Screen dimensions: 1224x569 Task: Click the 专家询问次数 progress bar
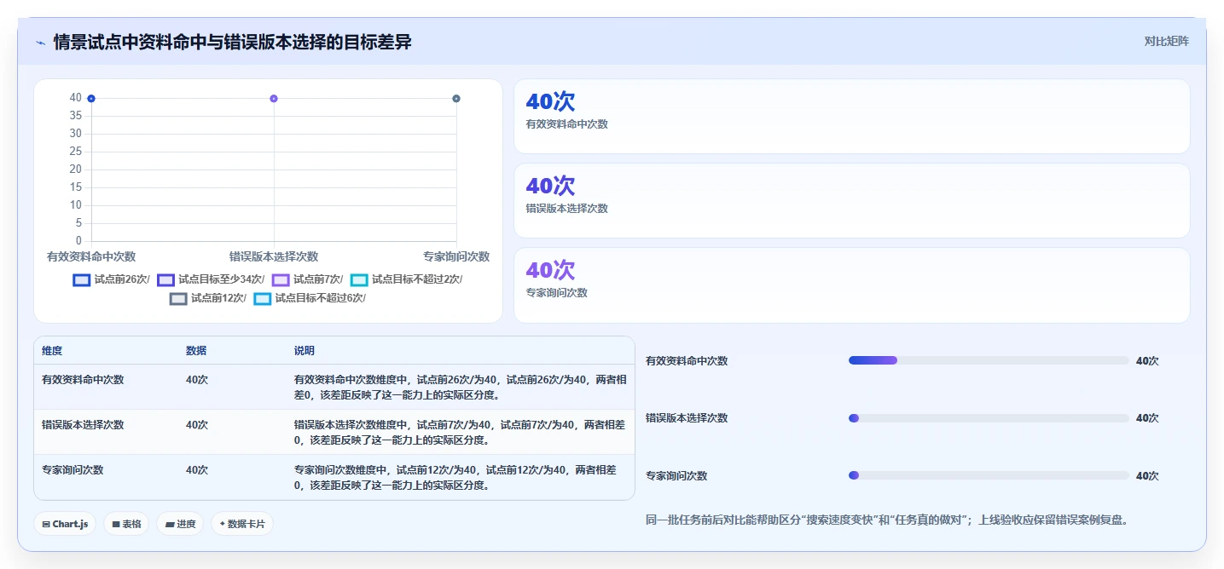pyautogui.click(x=989, y=475)
